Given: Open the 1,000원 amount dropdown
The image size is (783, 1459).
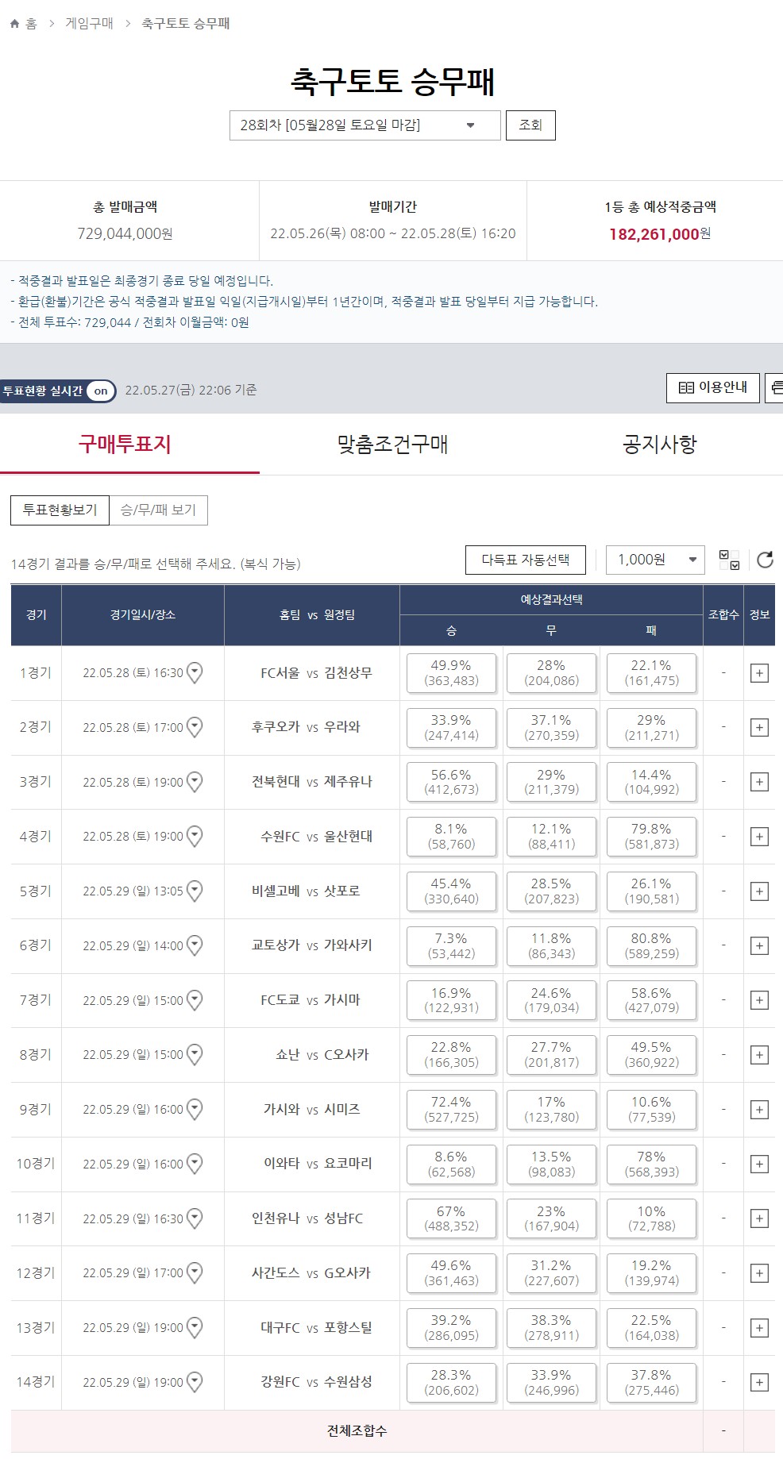Looking at the screenshot, I should coord(655,560).
